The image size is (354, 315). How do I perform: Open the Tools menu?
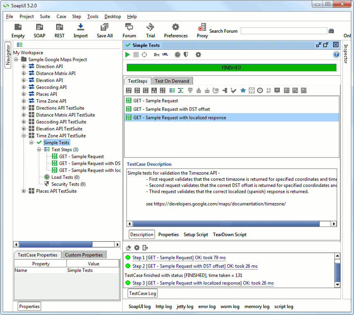click(93, 16)
